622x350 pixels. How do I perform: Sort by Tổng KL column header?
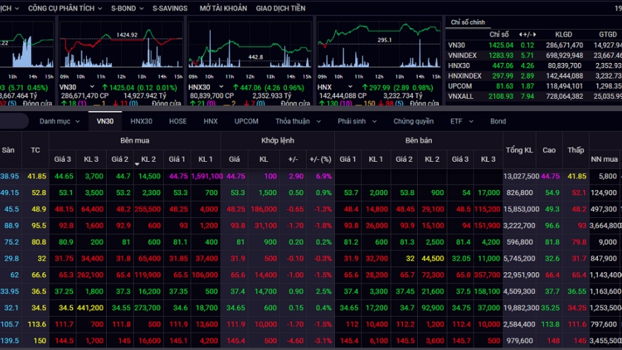(x=520, y=150)
